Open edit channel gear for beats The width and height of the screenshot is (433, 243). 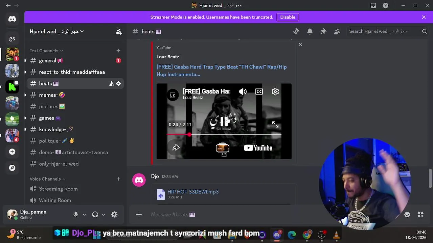click(x=118, y=84)
